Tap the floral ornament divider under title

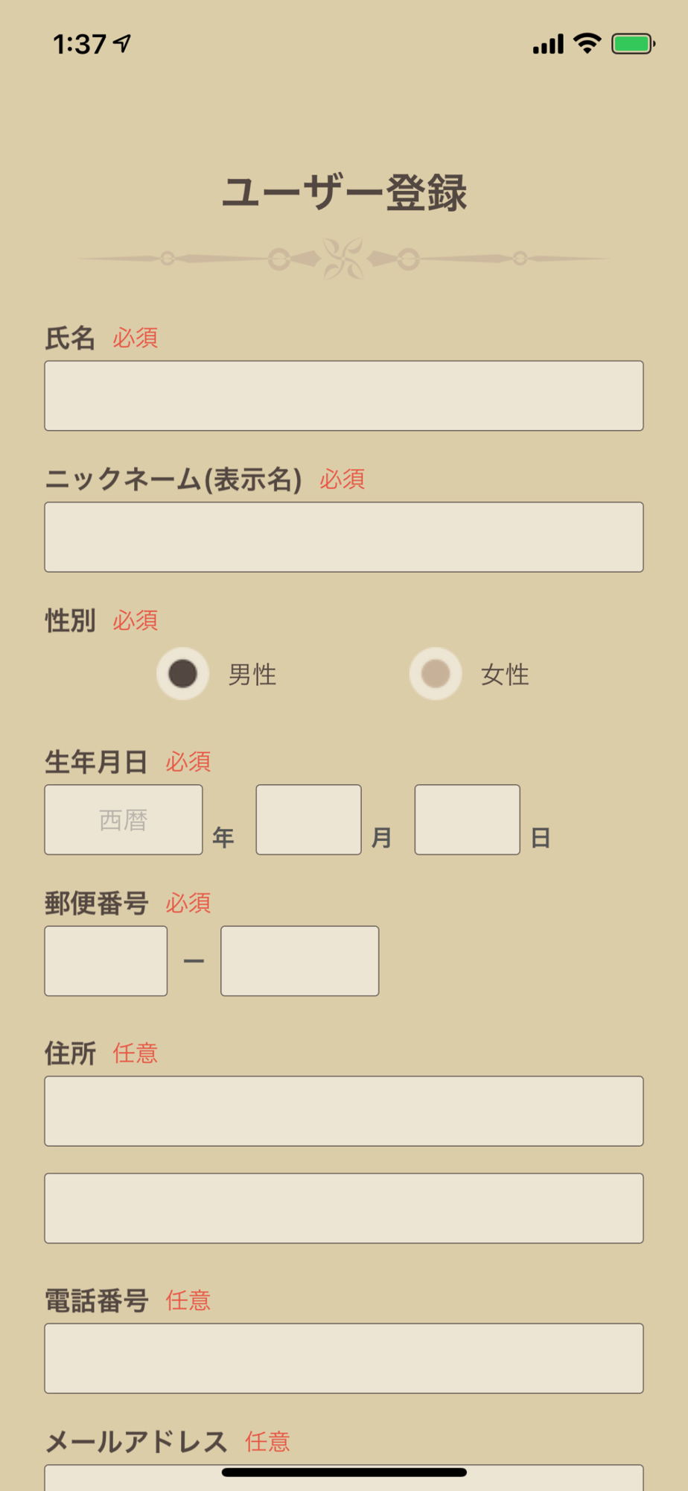(x=344, y=259)
